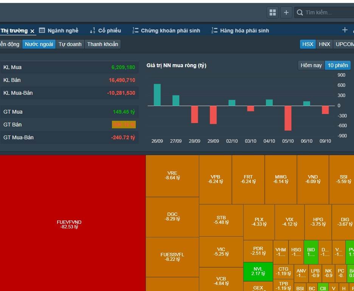Open the Cổ phiếu tab

coord(110,31)
